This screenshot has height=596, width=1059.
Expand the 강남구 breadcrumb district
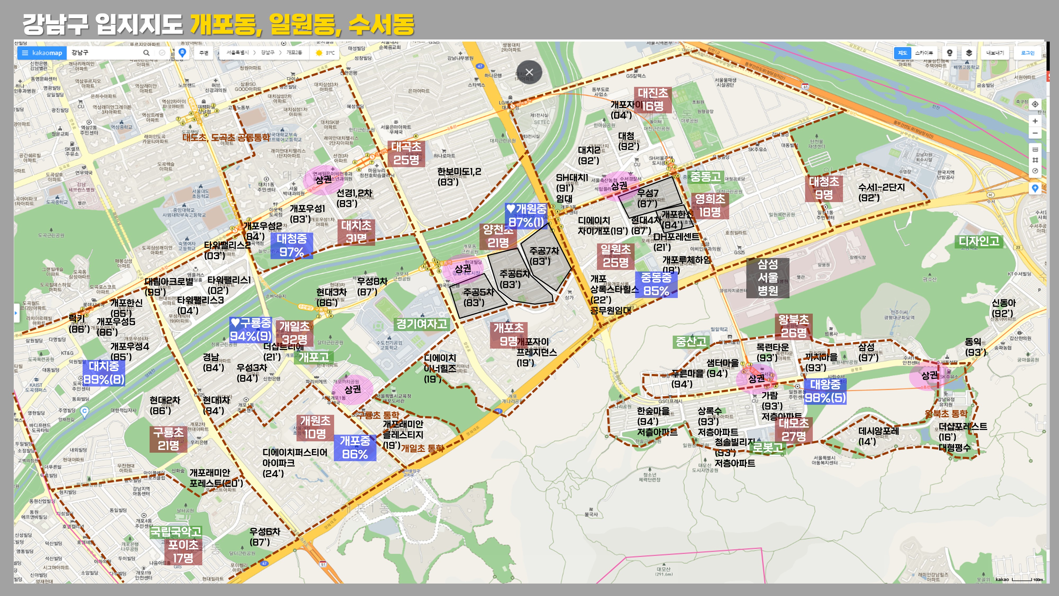point(268,53)
